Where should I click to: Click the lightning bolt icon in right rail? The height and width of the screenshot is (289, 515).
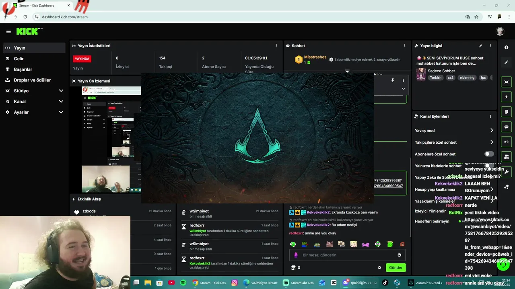point(506,97)
